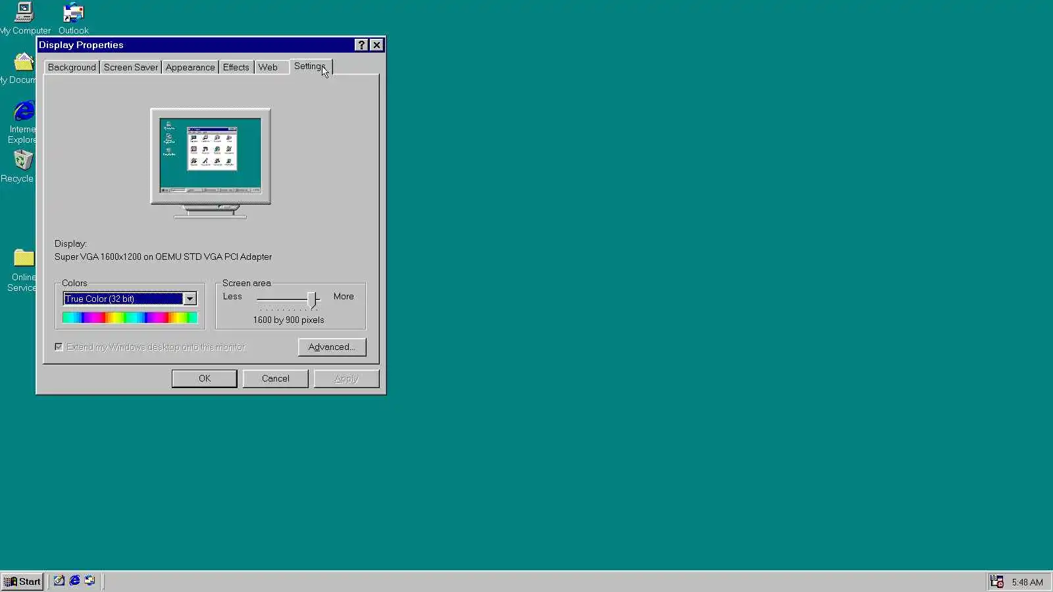Open the Start menu

click(x=22, y=581)
